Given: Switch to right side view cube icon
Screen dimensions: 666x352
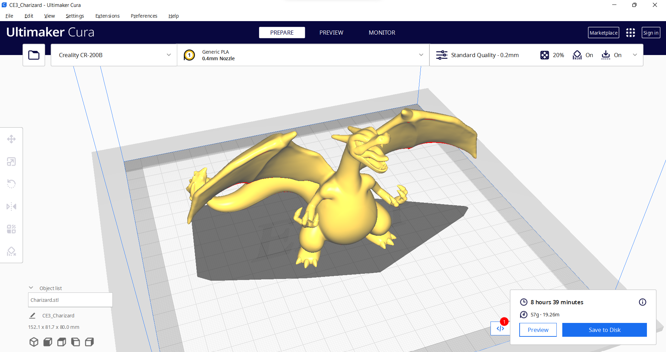Looking at the screenshot, I should point(89,342).
